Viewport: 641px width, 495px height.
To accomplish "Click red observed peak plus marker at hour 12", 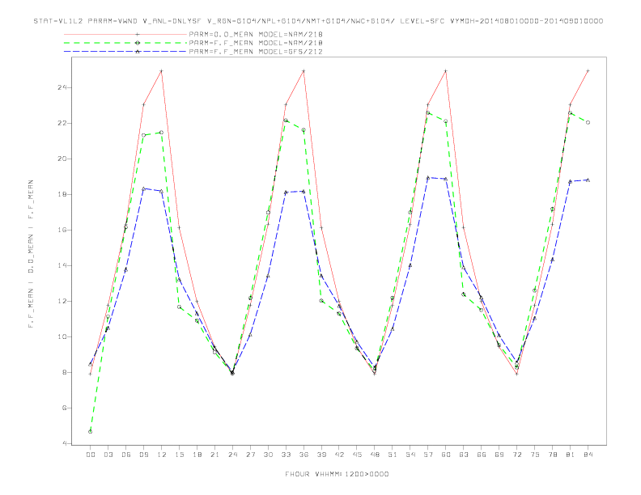I will point(162,71).
